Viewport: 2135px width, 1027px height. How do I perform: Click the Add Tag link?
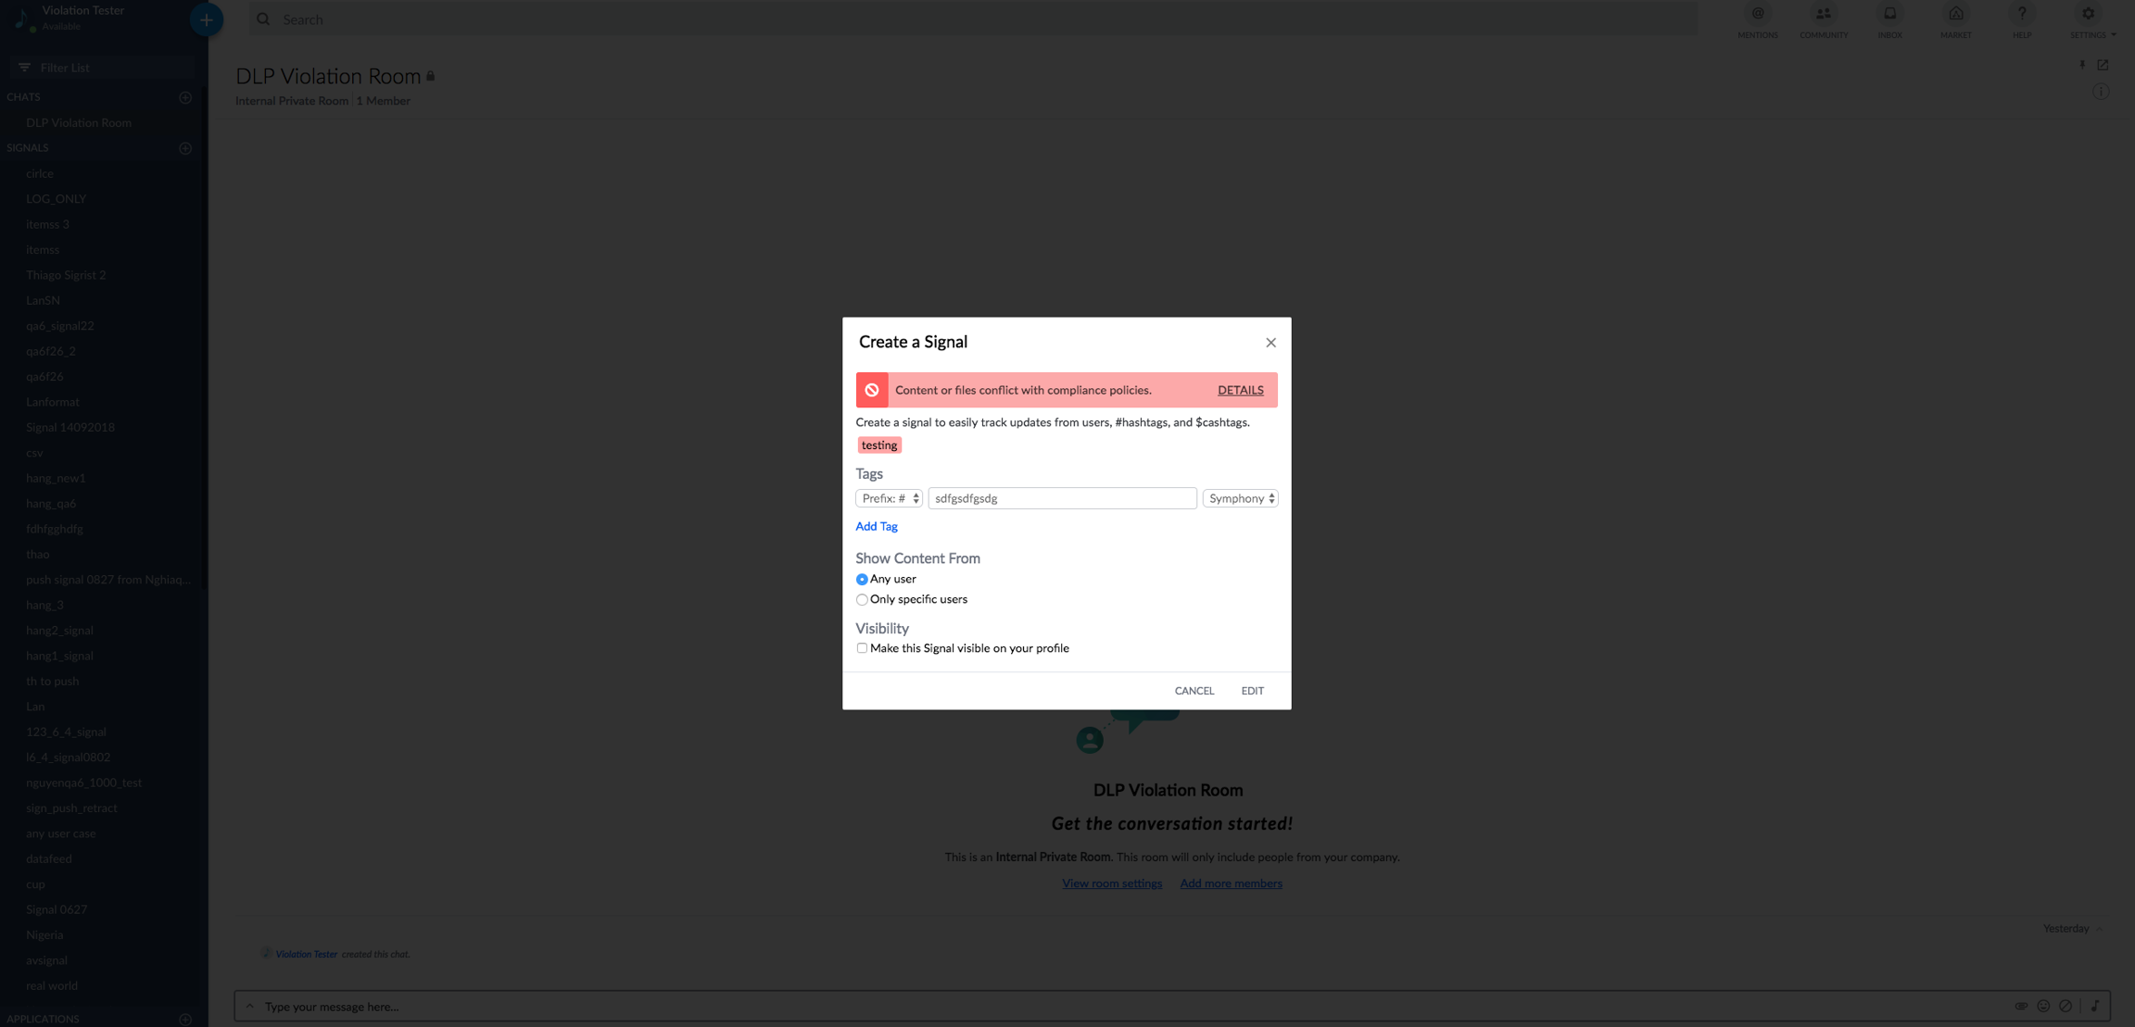[876, 526]
